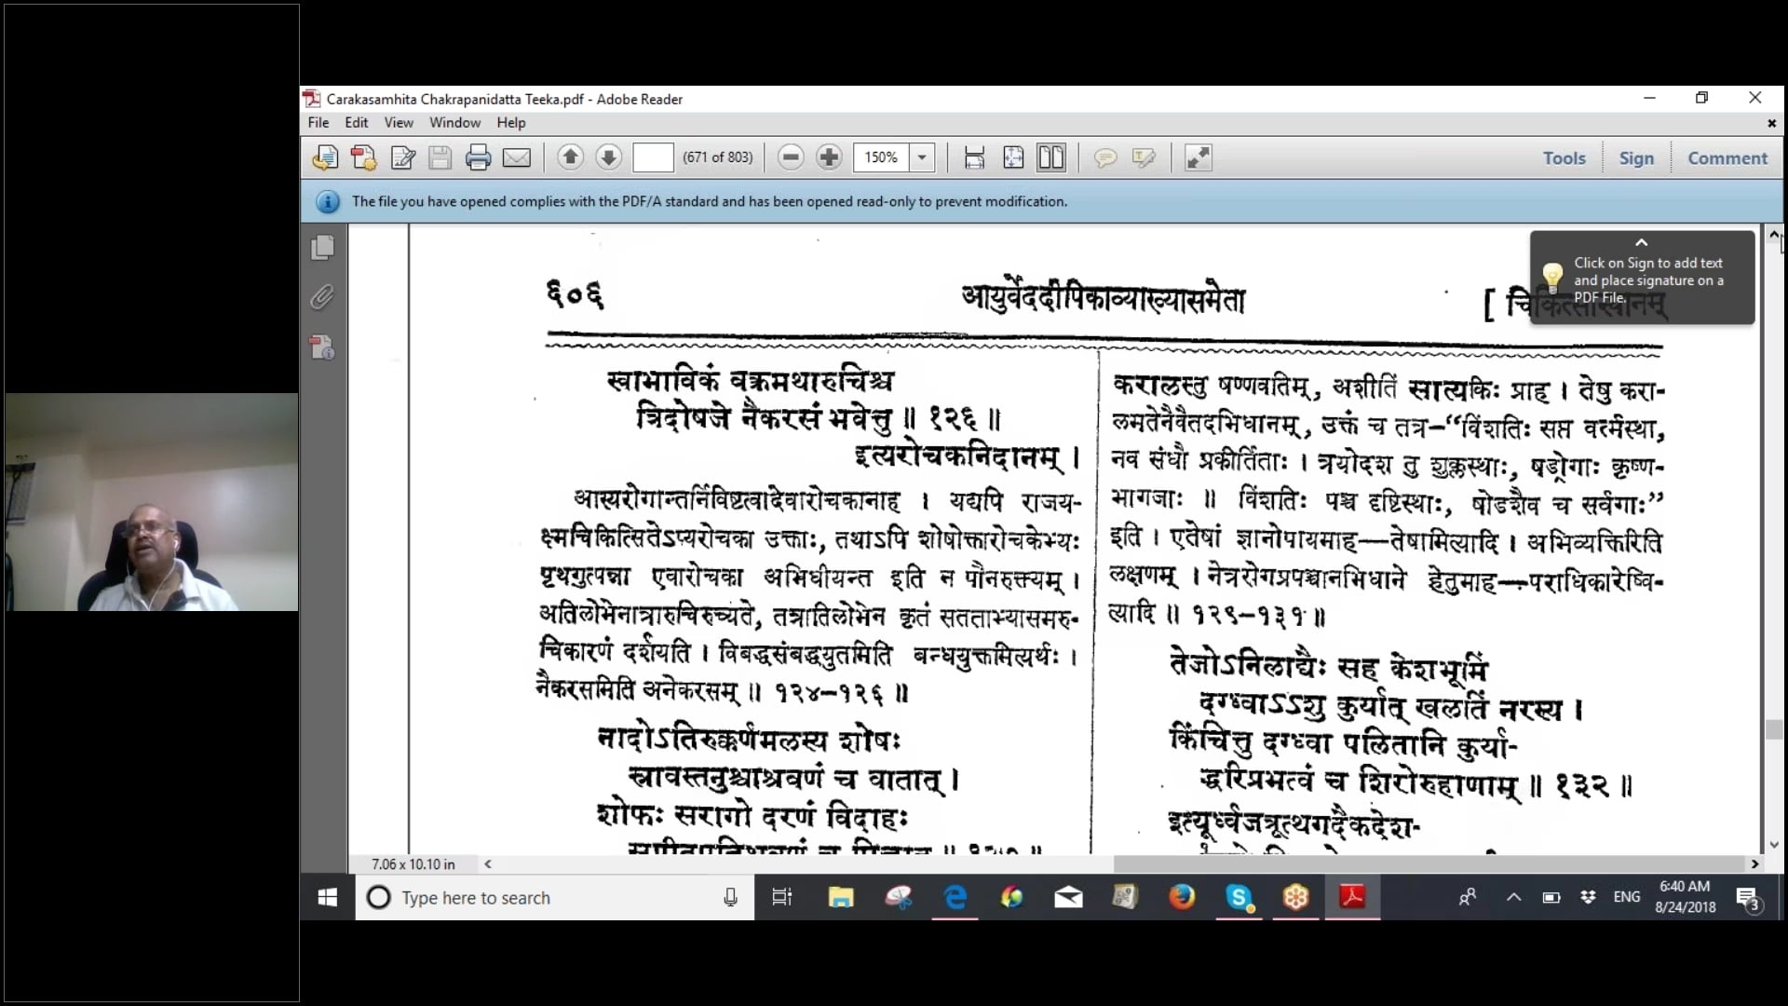The height and width of the screenshot is (1006, 1788).
Task: Toggle two-page view layout
Action: pyautogui.click(x=1051, y=157)
